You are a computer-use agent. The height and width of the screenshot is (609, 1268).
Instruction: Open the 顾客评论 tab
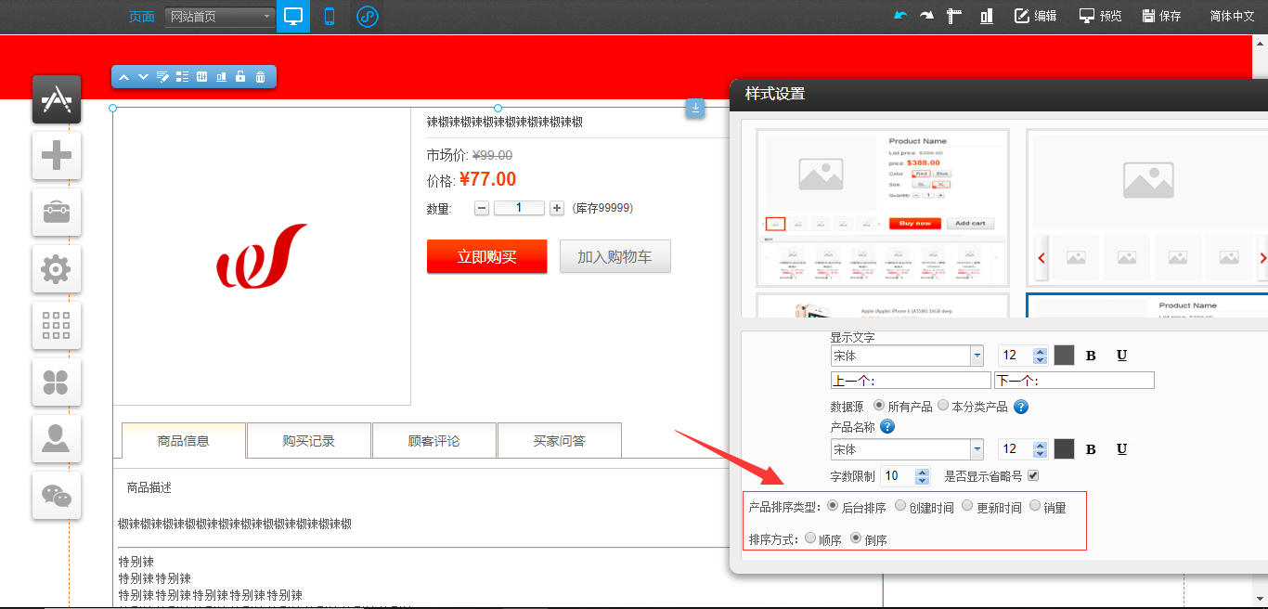(434, 441)
